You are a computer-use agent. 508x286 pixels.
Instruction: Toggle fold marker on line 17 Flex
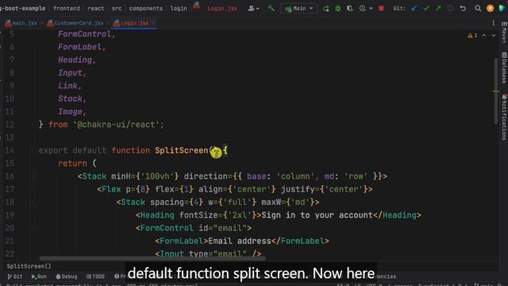click(x=34, y=189)
